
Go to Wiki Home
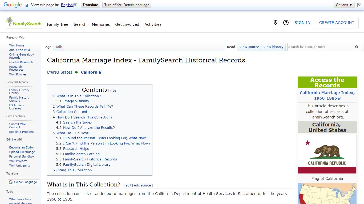tap(17, 45)
